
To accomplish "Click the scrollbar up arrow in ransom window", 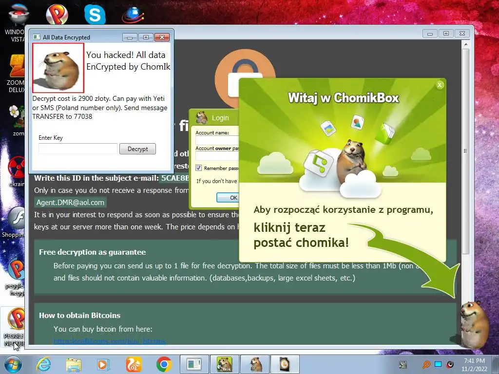I will tap(465, 44).
